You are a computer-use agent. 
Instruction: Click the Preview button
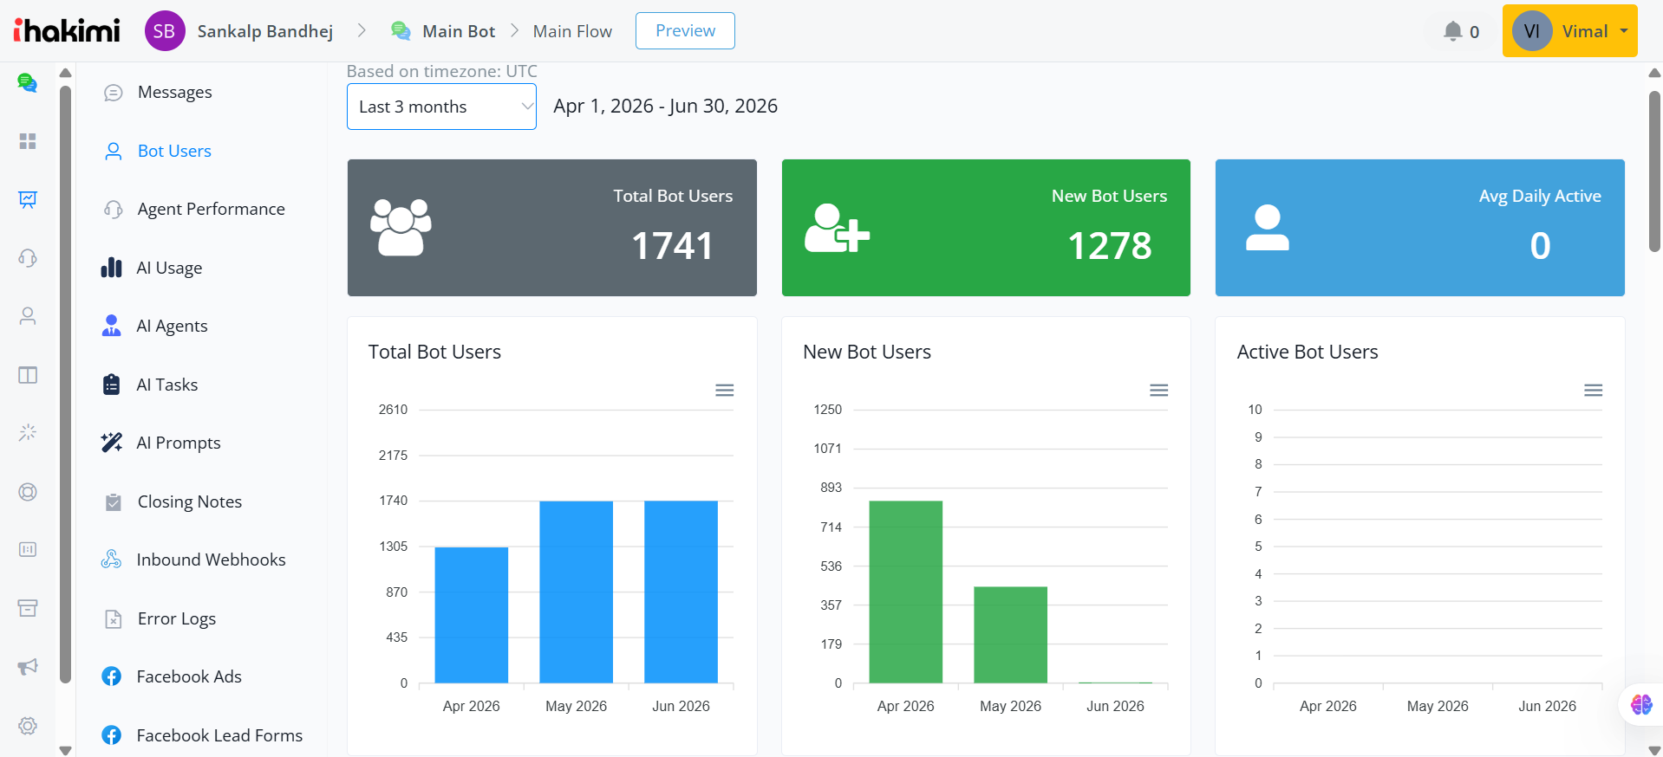[685, 31]
